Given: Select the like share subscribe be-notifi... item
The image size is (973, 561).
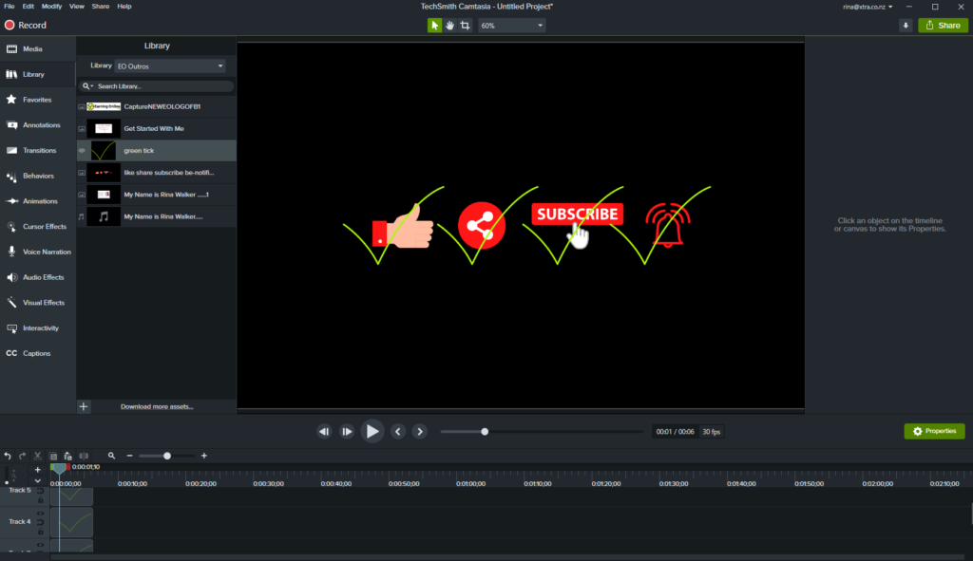Looking at the screenshot, I should (x=157, y=173).
